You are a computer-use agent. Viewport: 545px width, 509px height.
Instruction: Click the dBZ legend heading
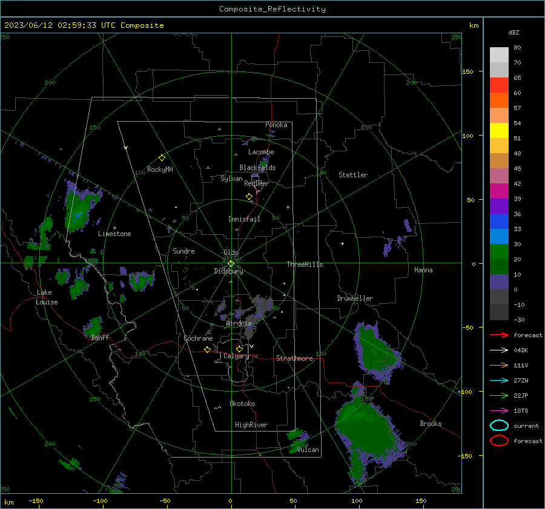click(x=514, y=32)
